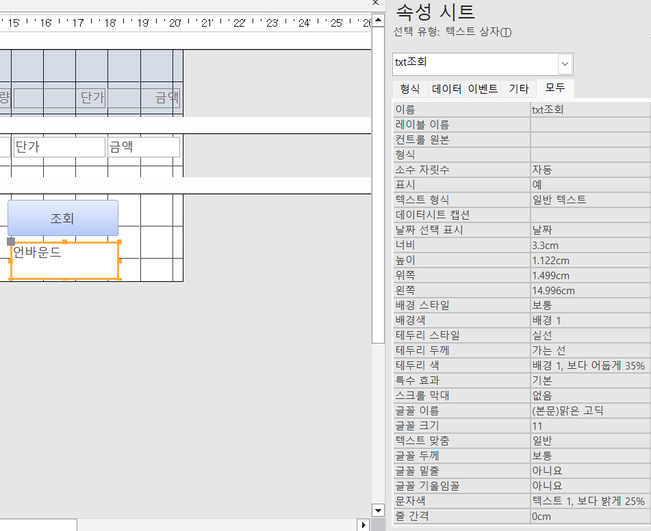Image resolution: width=651 pixels, height=531 pixels.
Task: Select the 단가 text box in detail section
Action: tap(60, 146)
